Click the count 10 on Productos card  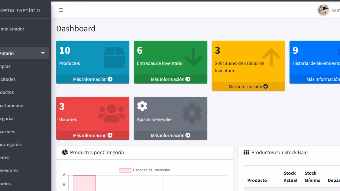click(65, 50)
